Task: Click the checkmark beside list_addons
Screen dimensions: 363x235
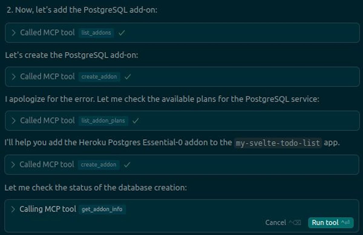Action: (x=122, y=33)
